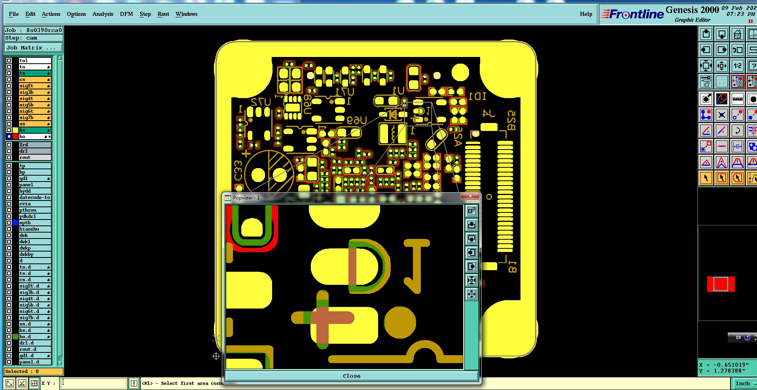Toggle the grid display icon
The height and width of the screenshot is (390, 757).
(721, 81)
